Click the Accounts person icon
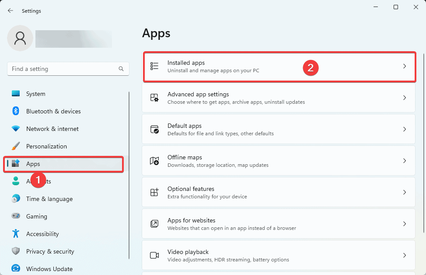Viewport: 426px width, 275px height. [16, 181]
